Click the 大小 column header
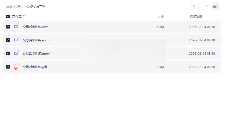Image resolution: width=225 pixels, height=132 pixels. (161, 16)
